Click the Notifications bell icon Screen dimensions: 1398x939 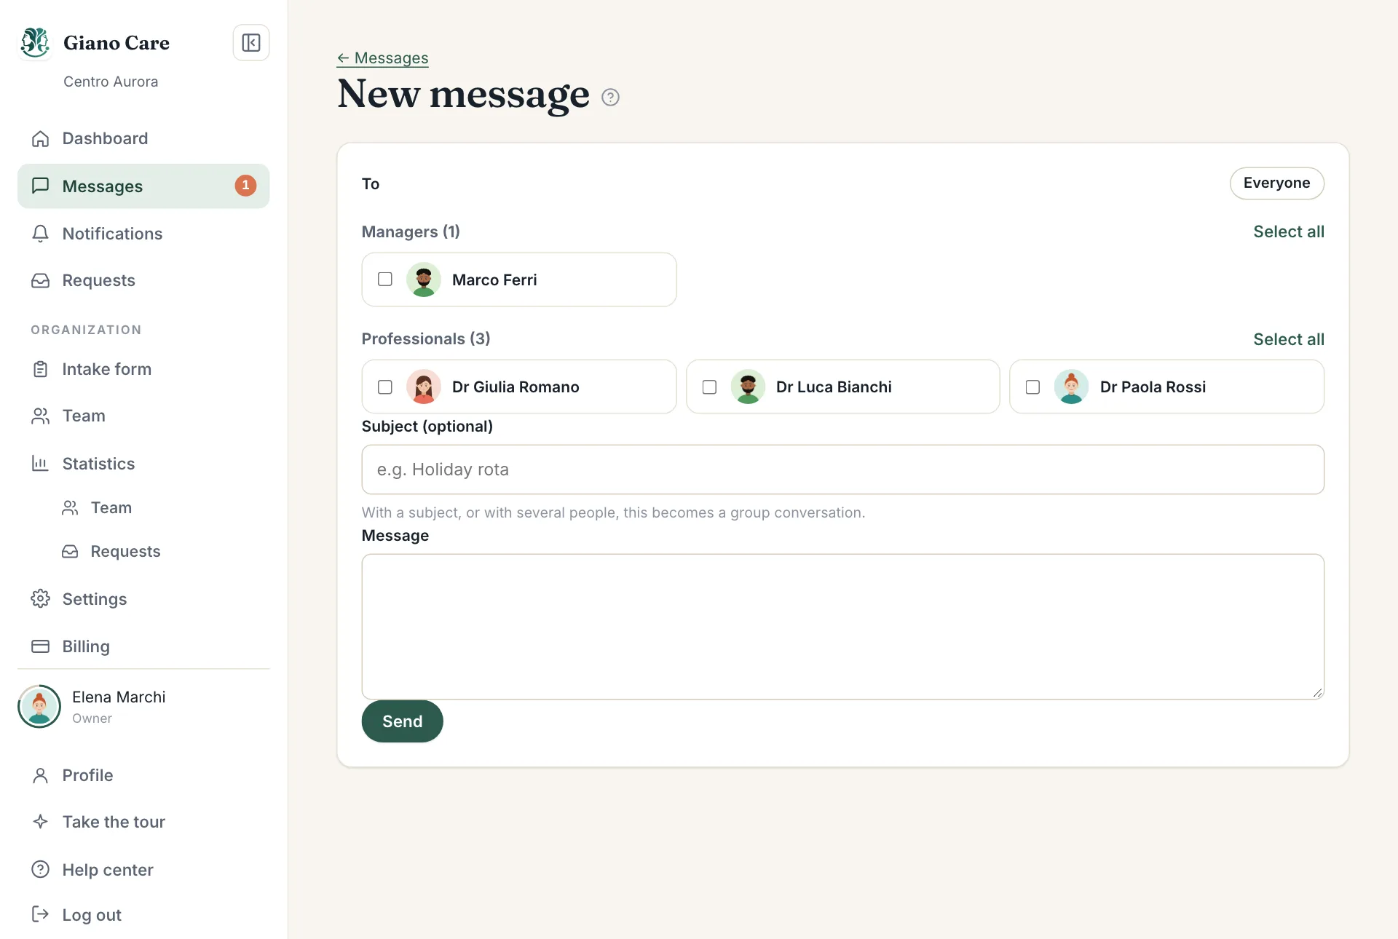pos(41,234)
